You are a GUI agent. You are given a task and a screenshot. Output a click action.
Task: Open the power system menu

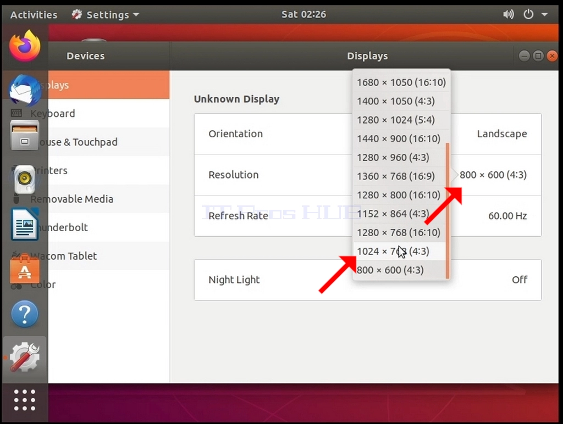[x=535, y=14]
